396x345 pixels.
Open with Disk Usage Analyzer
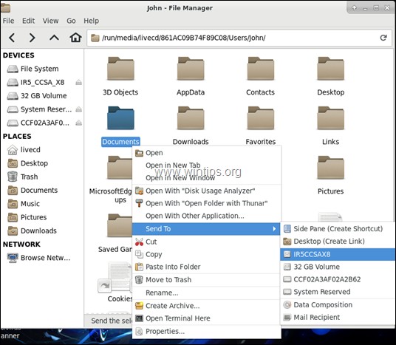[207, 191]
